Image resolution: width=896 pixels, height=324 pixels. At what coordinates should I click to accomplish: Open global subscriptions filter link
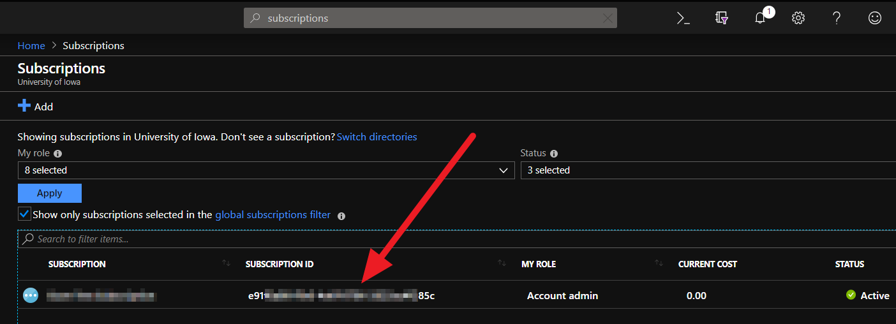[x=273, y=214]
